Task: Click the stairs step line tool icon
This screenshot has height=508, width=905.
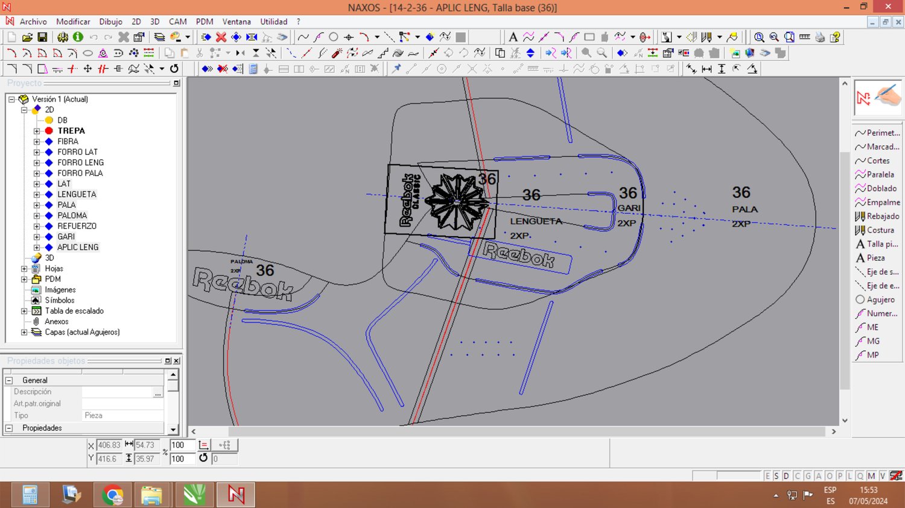Action: point(383,53)
